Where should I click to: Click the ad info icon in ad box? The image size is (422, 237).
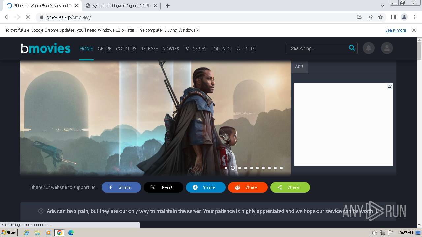[x=390, y=87]
